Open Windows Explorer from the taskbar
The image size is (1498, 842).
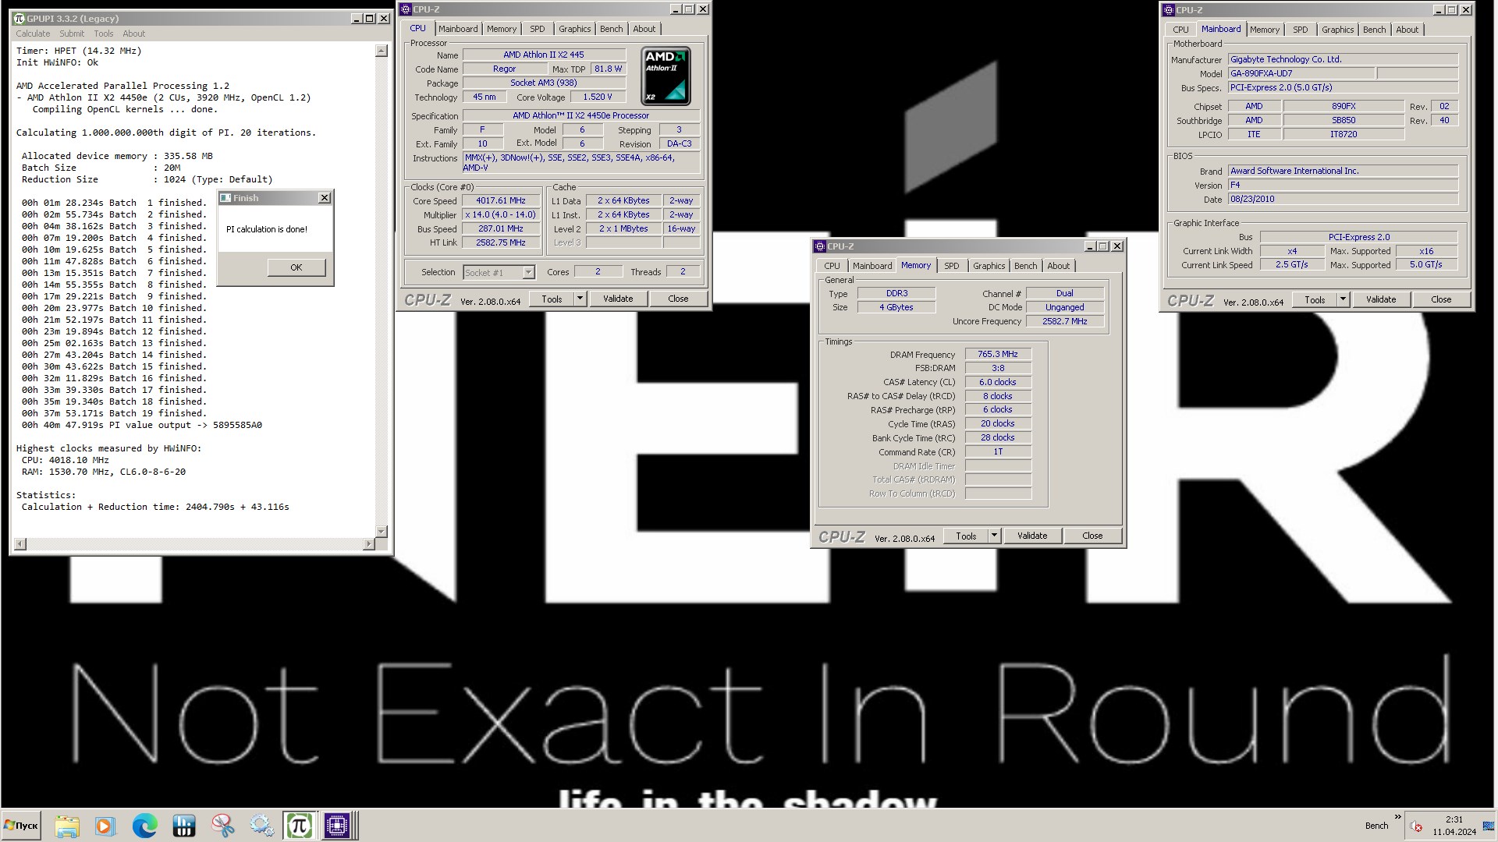pyautogui.click(x=67, y=826)
